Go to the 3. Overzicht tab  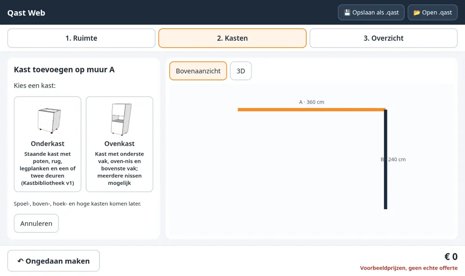pyautogui.click(x=384, y=38)
